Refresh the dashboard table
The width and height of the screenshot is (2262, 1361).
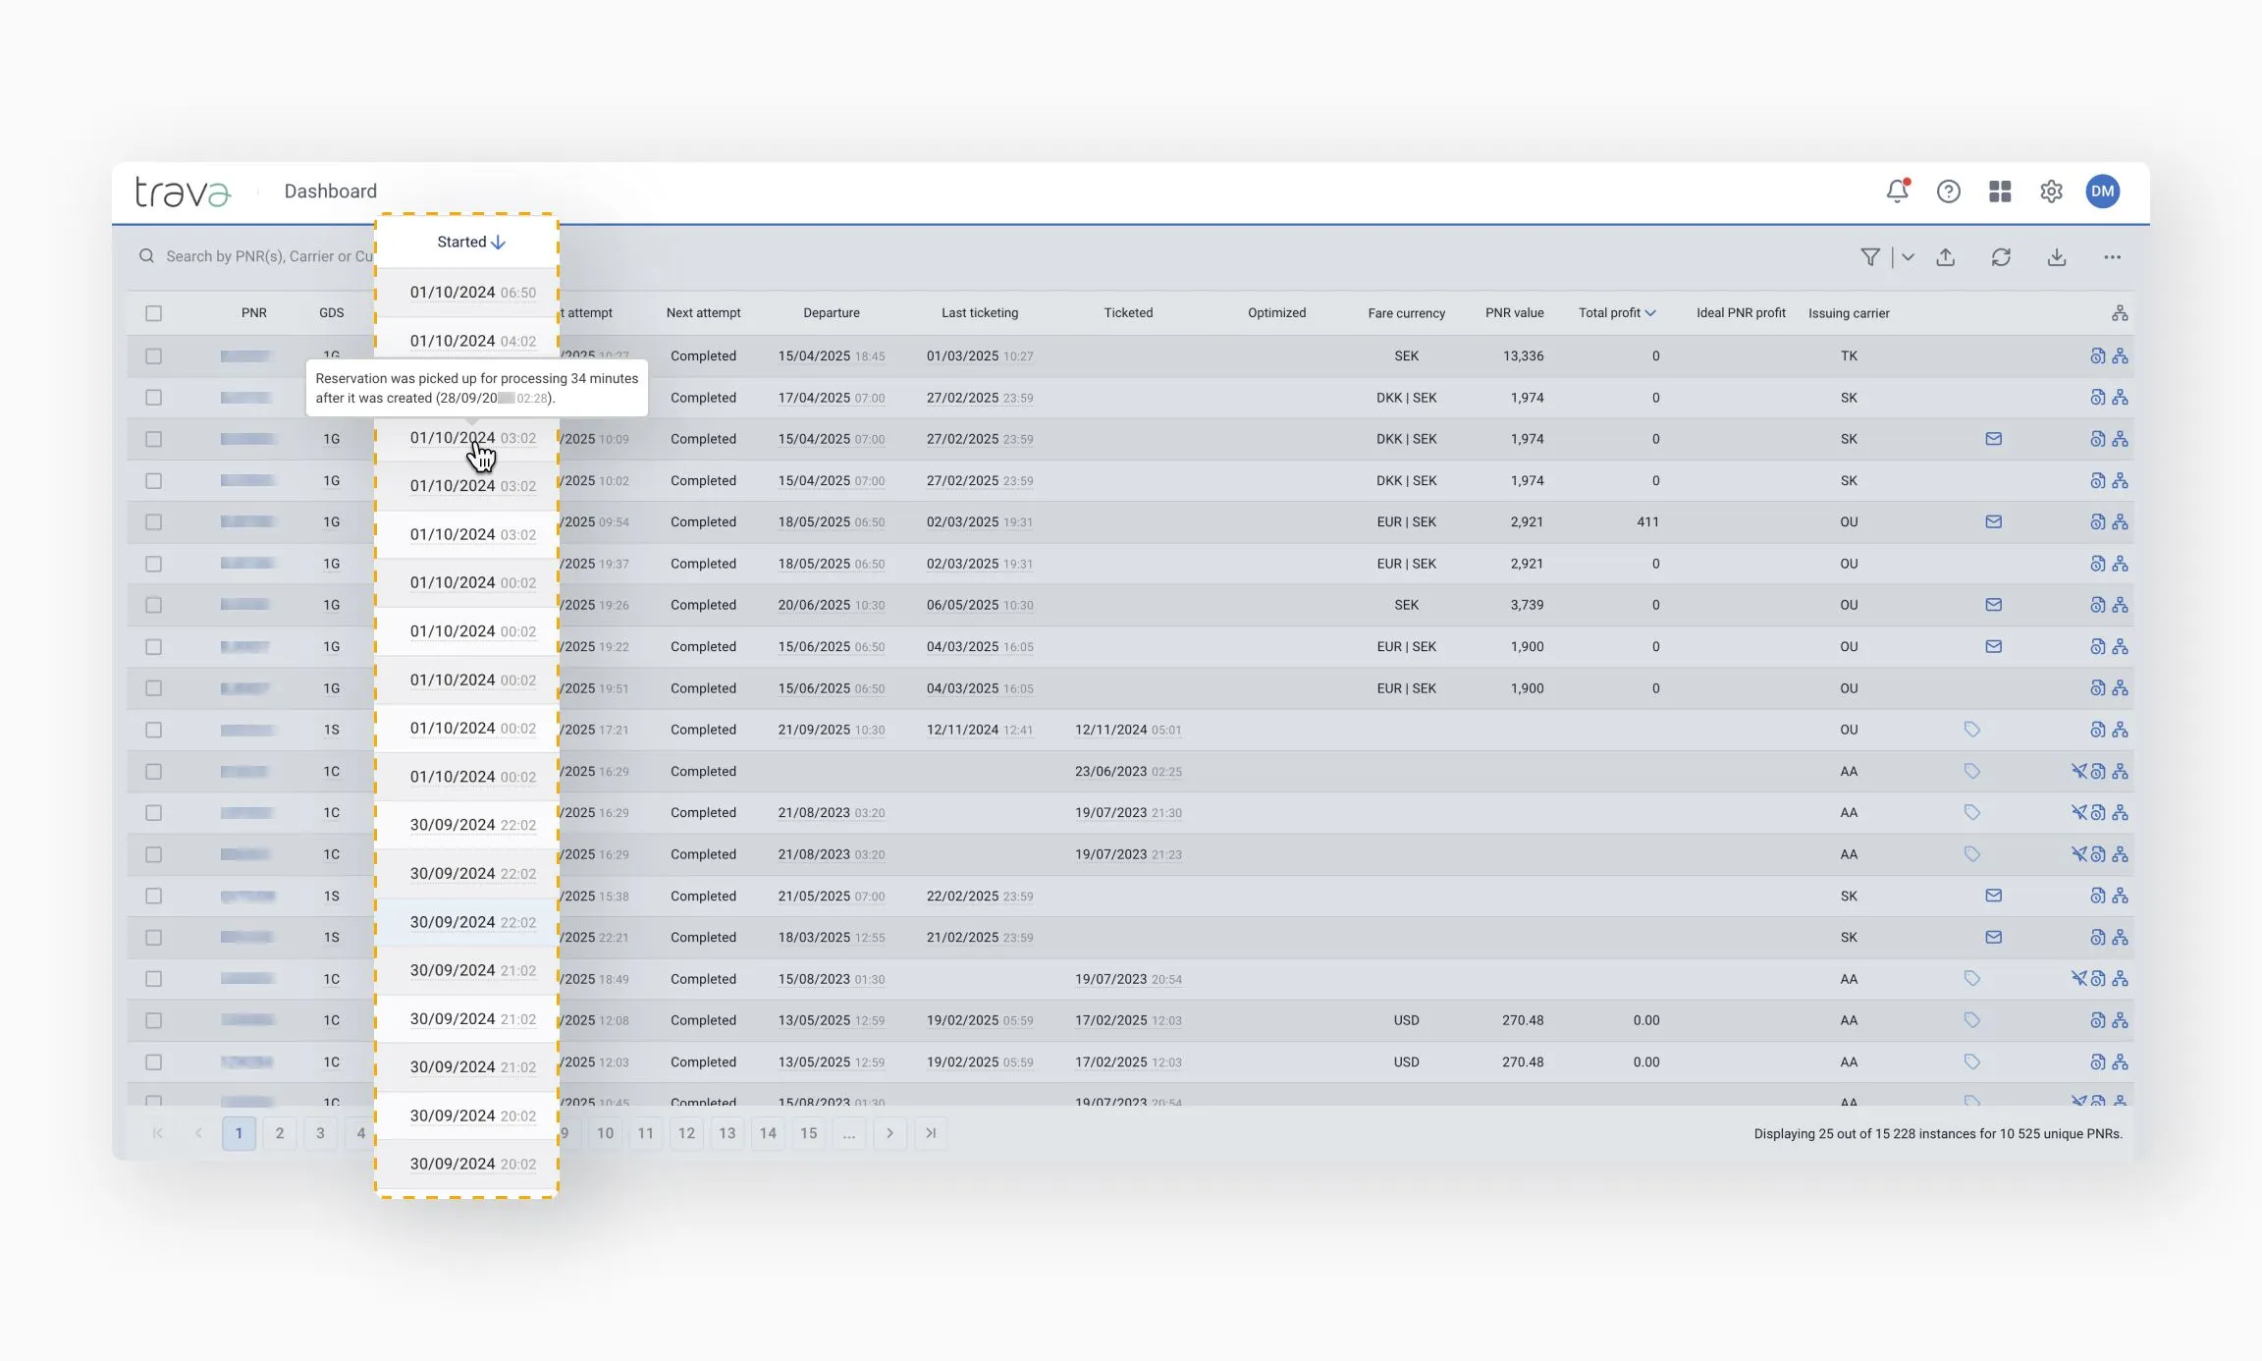(x=2001, y=257)
